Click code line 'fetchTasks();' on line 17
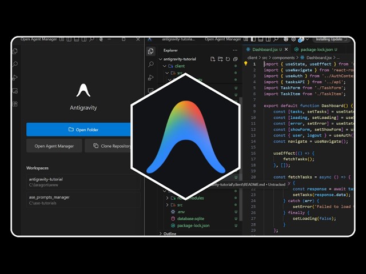The height and width of the screenshot is (274, 366). pyautogui.click(x=299, y=159)
